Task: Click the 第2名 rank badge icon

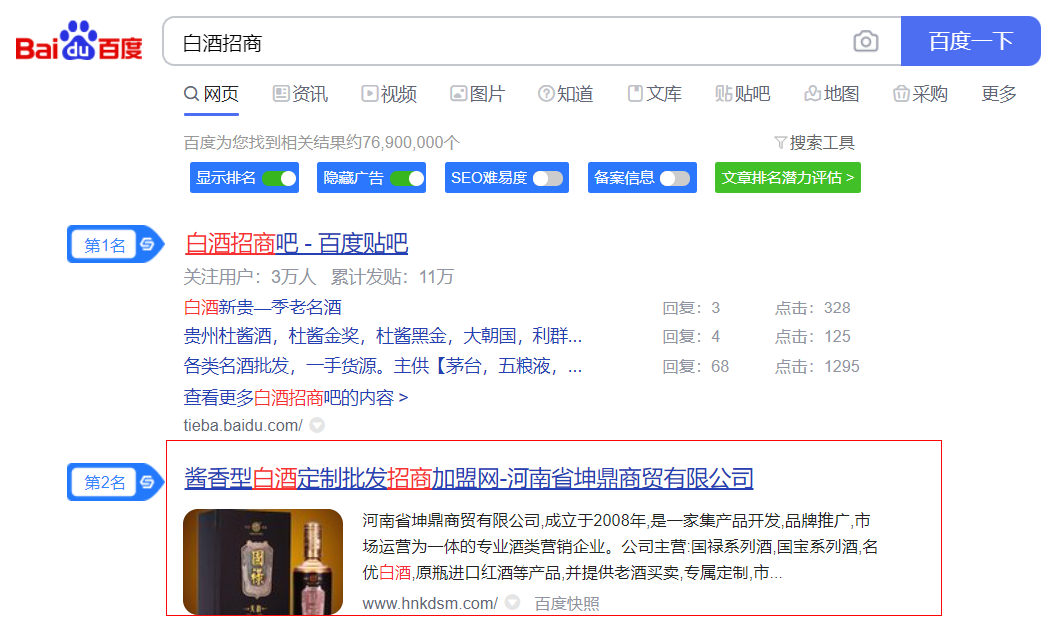Action: (x=115, y=482)
